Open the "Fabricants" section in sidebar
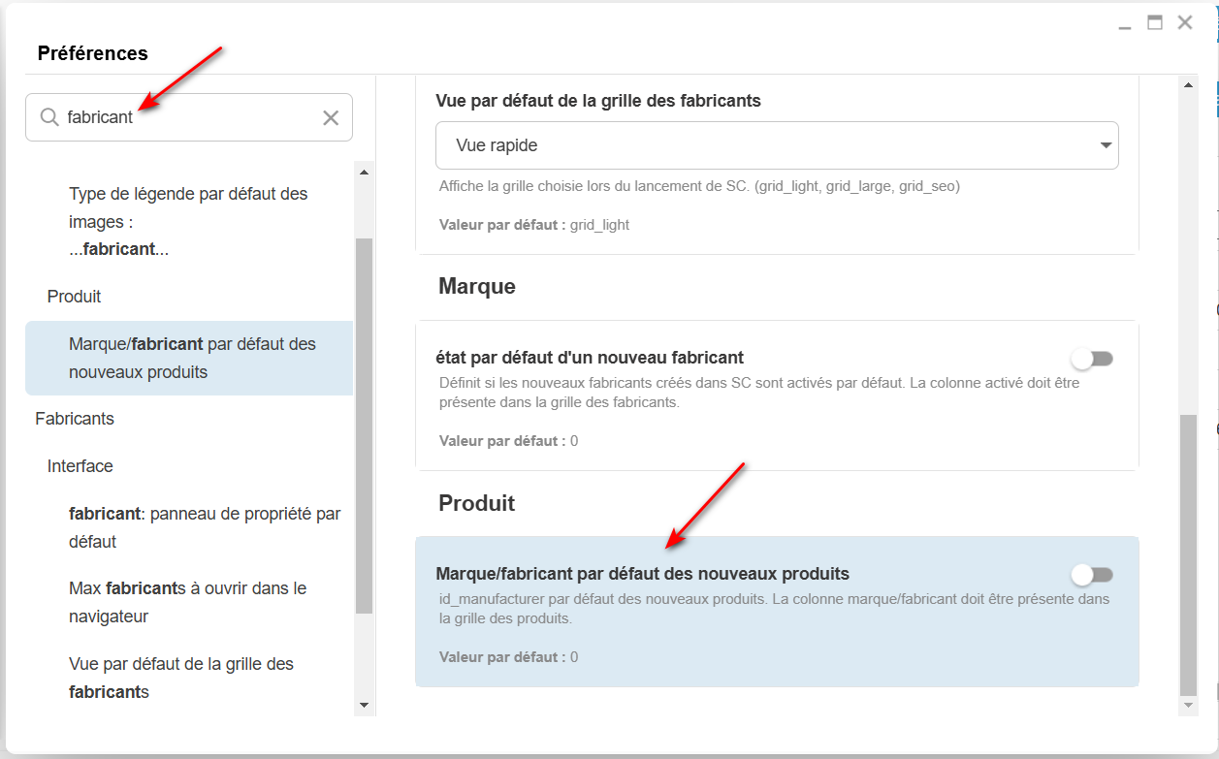 point(75,419)
